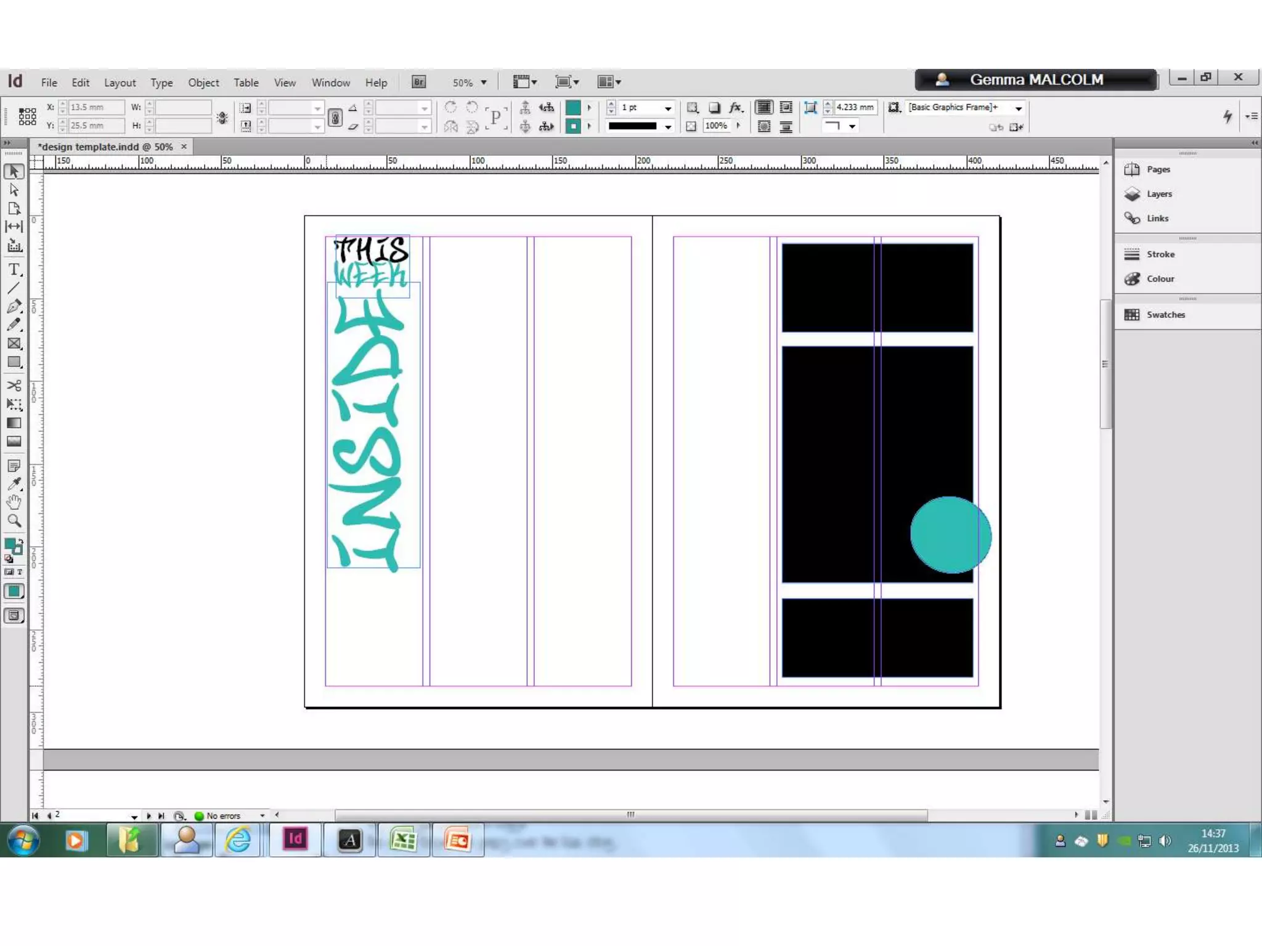Choose the Zoom tool magnifier

pos(14,521)
